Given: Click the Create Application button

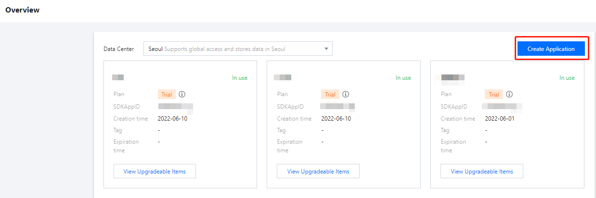Looking at the screenshot, I should tap(551, 49).
